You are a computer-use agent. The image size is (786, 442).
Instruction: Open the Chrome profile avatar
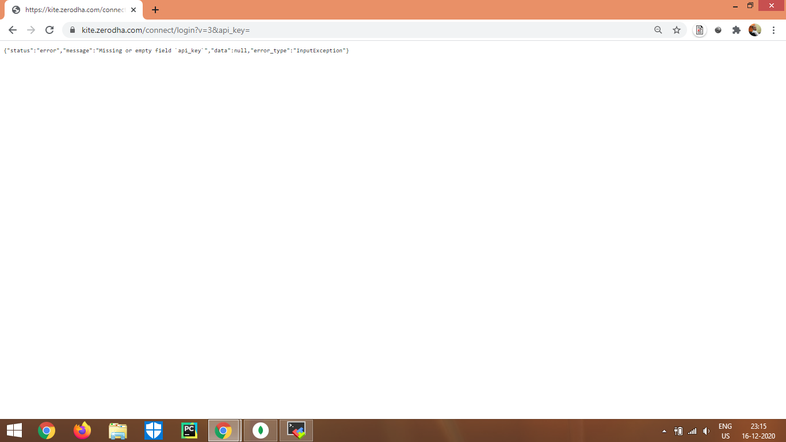coord(755,30)
